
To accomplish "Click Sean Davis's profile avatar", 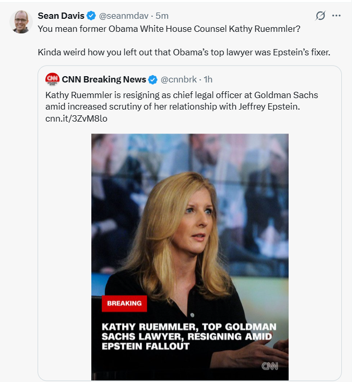I will [x=21, y=21].
